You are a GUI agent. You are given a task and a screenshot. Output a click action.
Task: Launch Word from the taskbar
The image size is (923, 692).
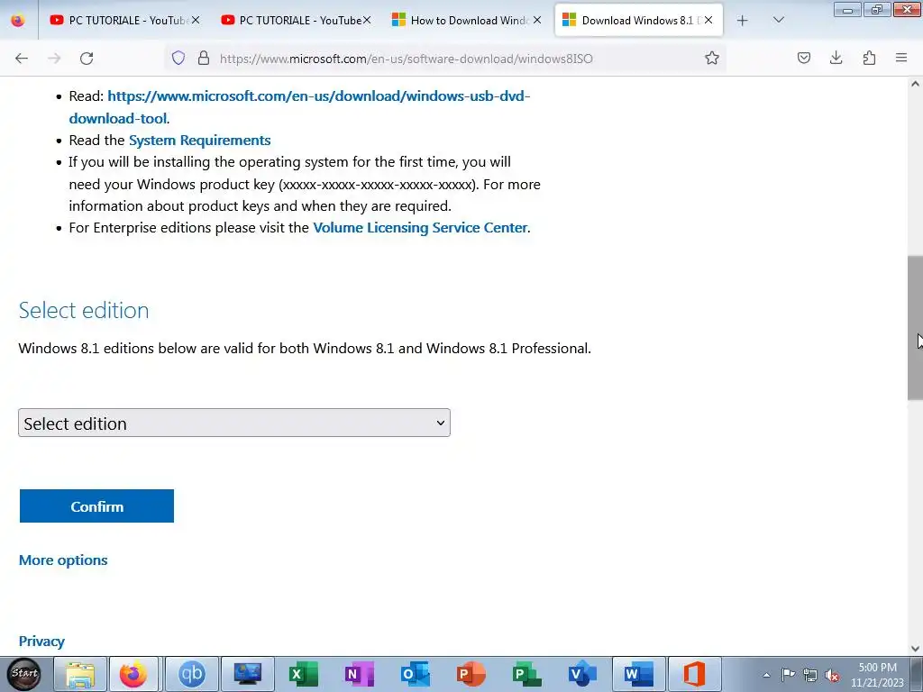[x=639, y=674]
